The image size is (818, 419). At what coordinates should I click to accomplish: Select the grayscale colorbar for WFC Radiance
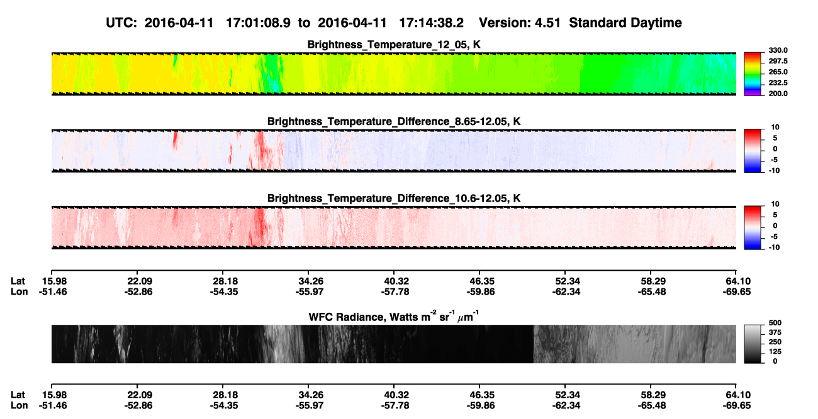tap(753, 344)
